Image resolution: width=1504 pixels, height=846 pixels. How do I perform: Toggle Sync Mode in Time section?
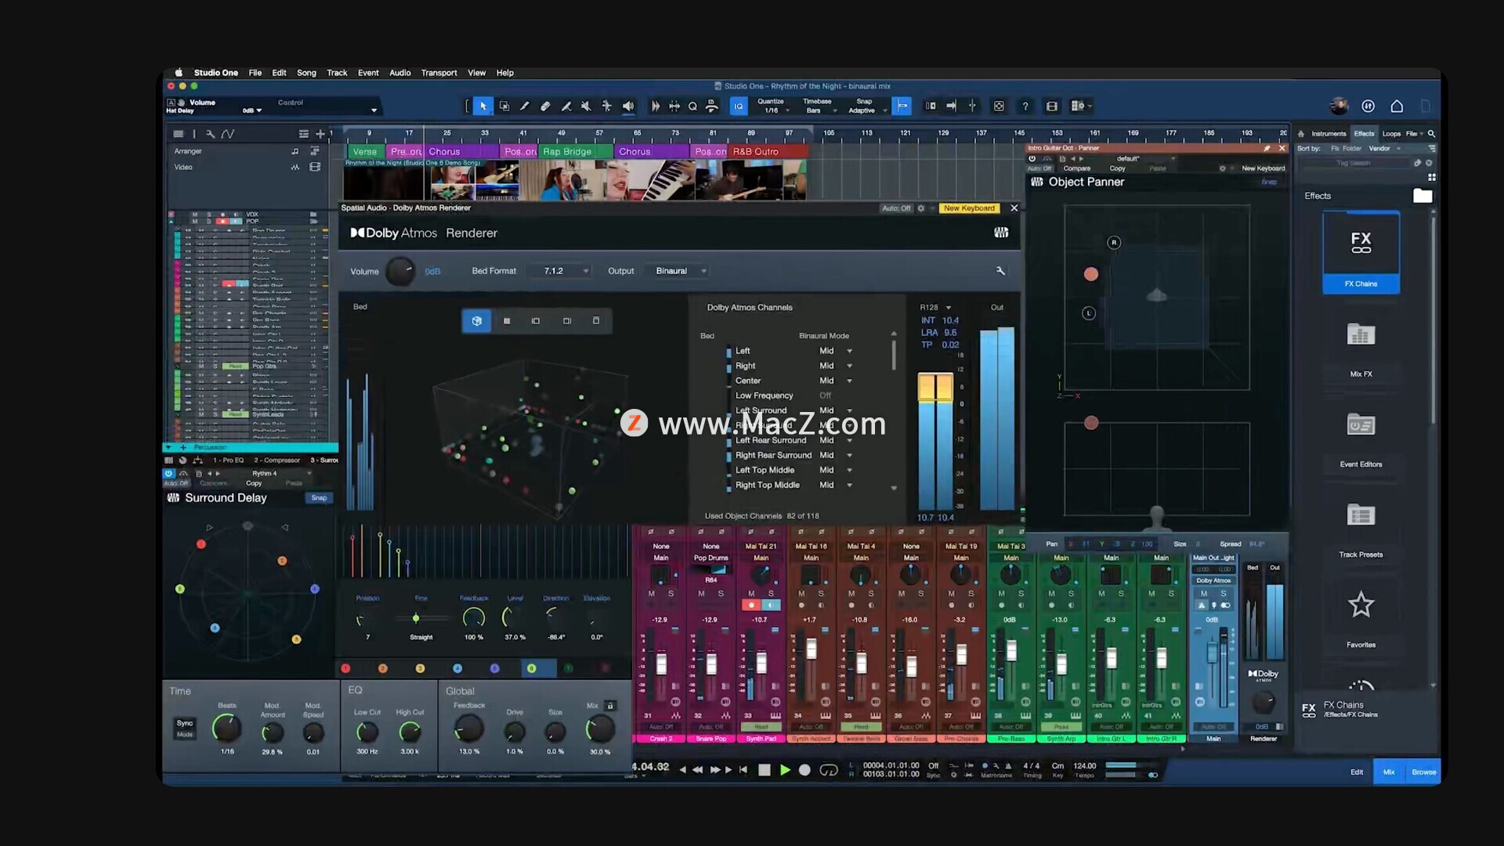[x=185, y=728]
